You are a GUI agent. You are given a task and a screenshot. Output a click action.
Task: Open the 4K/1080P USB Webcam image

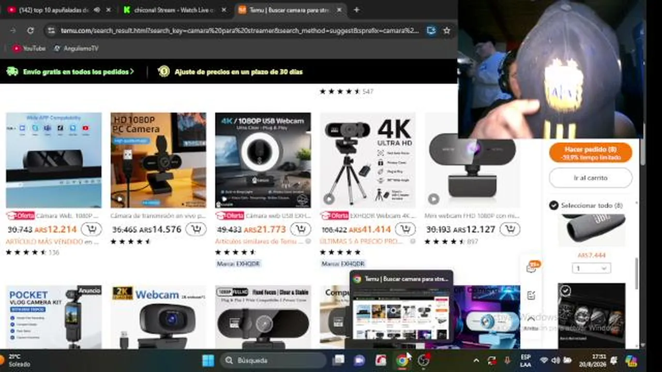pos(263,160)
